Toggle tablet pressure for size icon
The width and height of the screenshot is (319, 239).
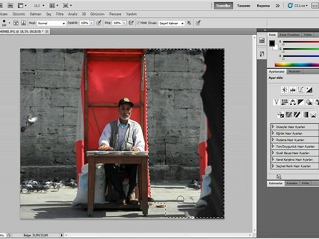coord(198,23)
